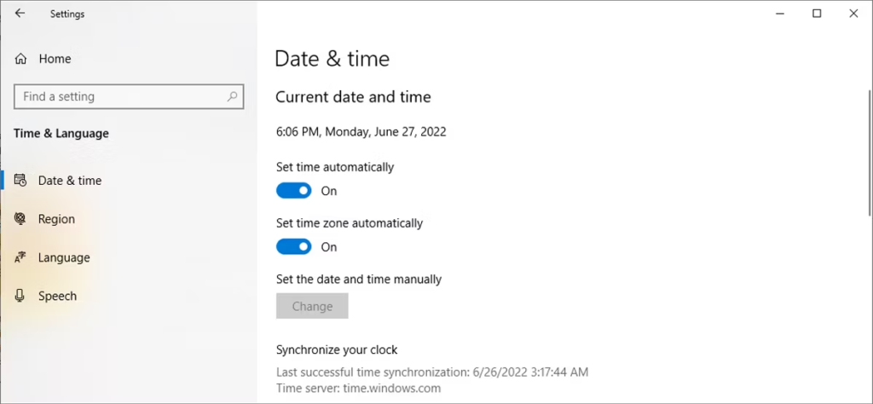The height and width of the screenshot is (404, 873).
Task: Click the Date & time page title
Action: 332,59
